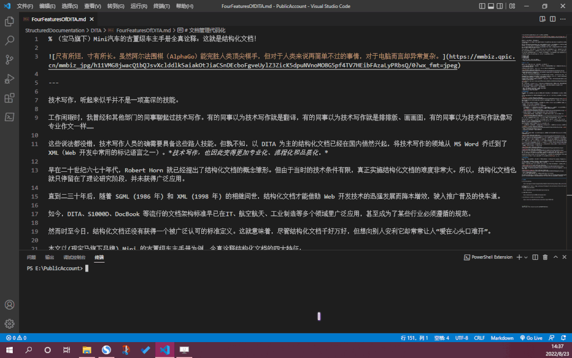
Task: Open the Extensions view
Action: click(10, 98)
